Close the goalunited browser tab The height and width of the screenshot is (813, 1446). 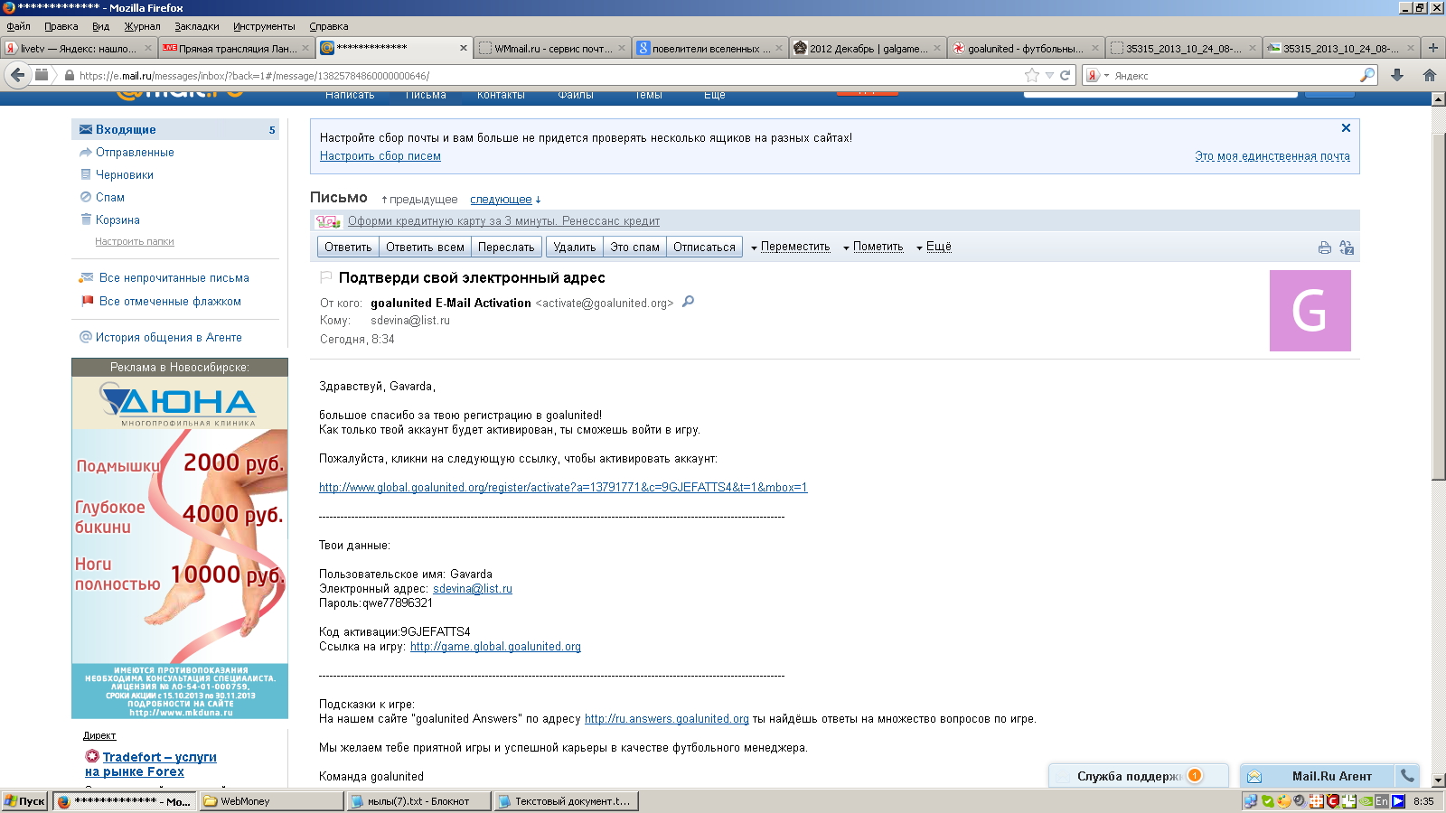(x=1095, y=48)
